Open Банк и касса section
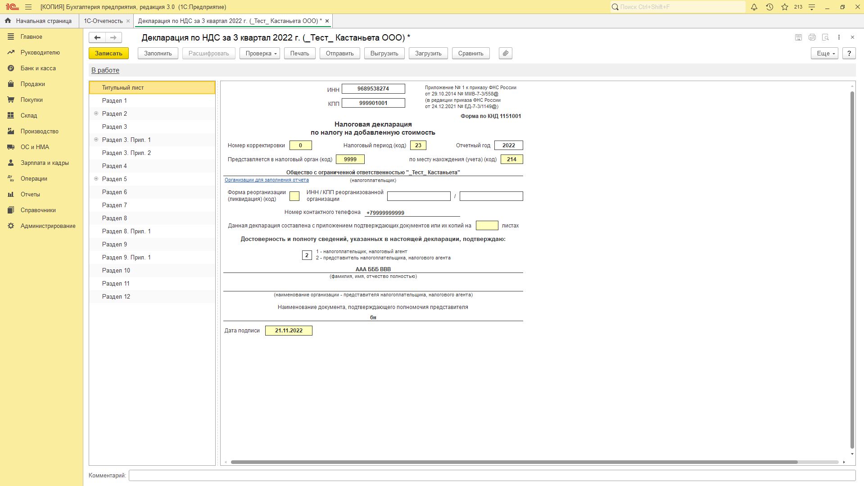Screen dimensions: 864x486 tap(38, 68)
